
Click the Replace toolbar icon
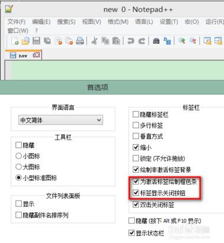tap(167, 41)
